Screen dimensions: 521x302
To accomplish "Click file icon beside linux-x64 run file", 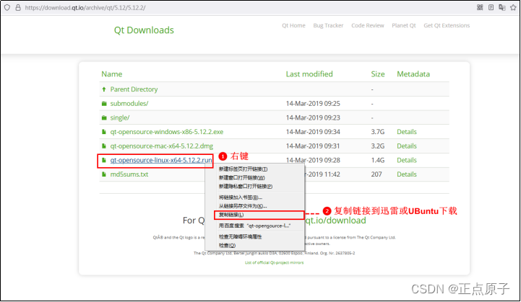I will point(103,160).
